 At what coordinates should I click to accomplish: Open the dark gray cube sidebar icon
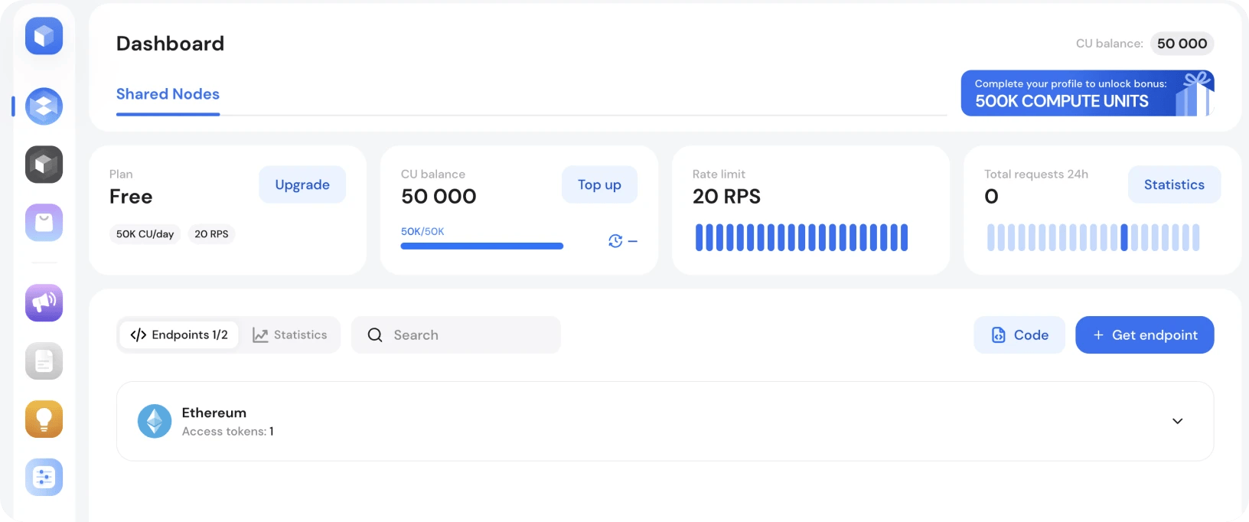[44, 165]
